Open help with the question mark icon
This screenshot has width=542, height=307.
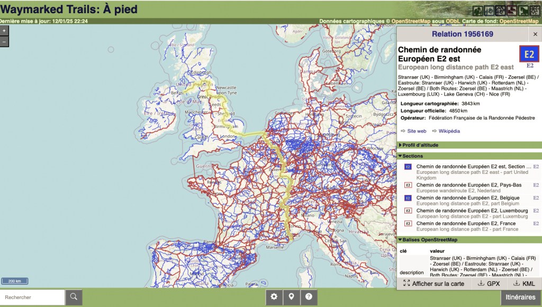tap(309, 297)
